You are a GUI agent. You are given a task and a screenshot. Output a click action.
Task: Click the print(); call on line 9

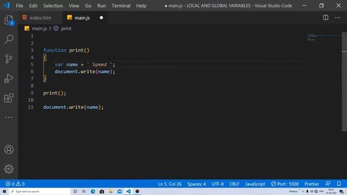(54, 93)
